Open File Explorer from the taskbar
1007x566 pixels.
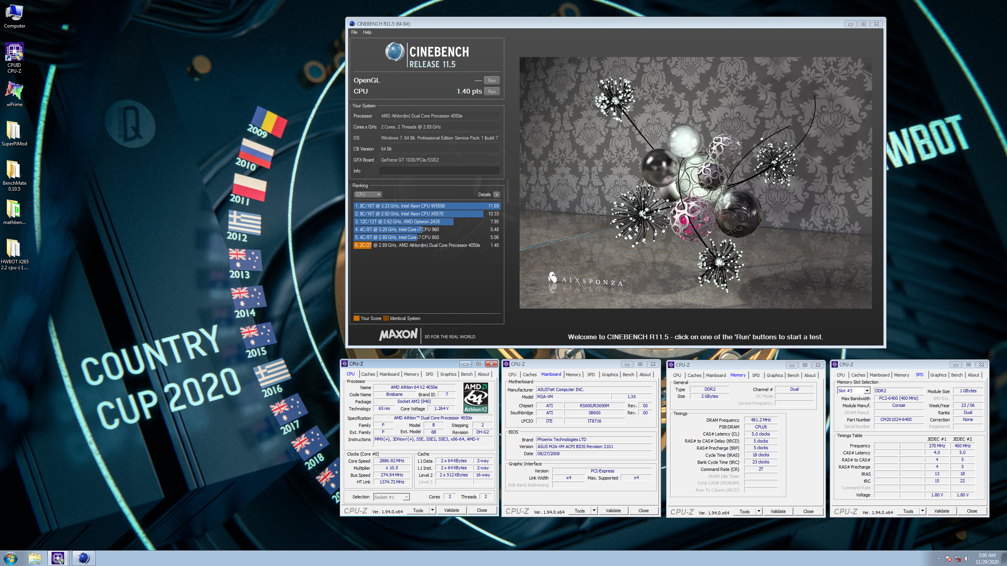[35, 558]
